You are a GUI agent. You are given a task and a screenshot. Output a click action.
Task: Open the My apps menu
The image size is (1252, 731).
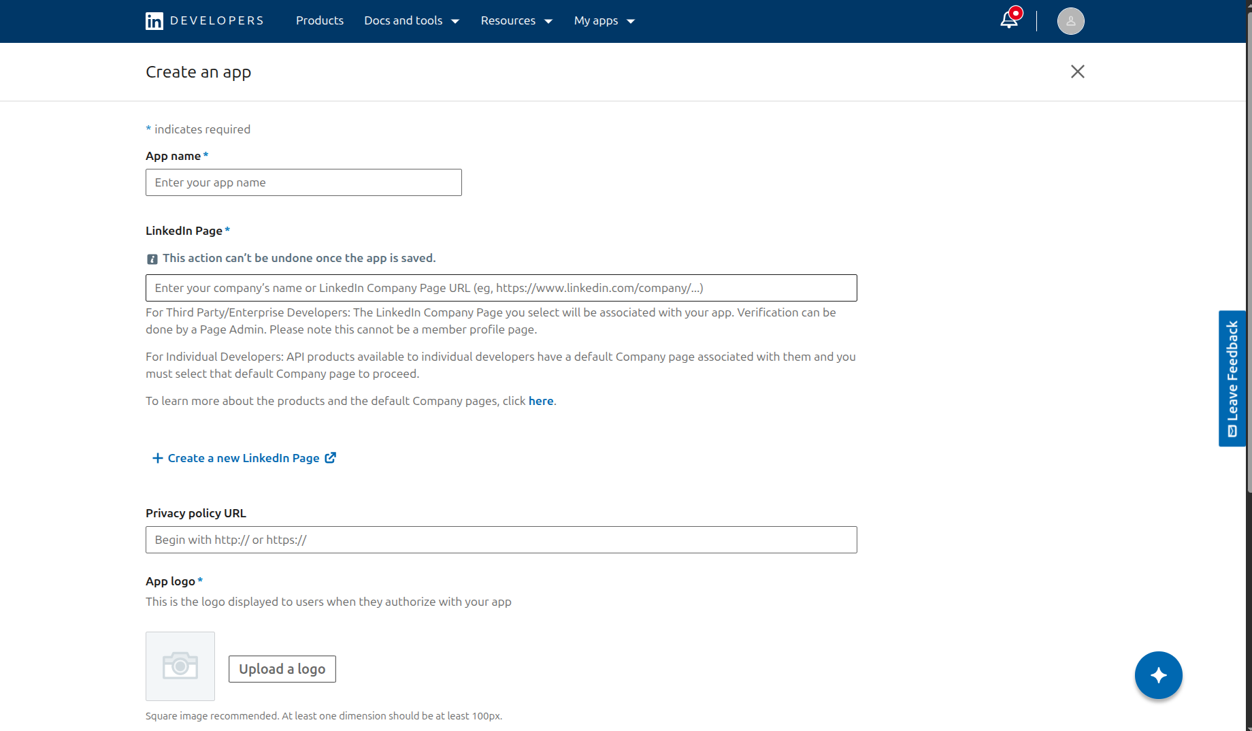604,20
